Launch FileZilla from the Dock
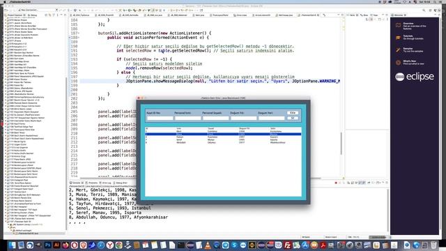The width and height of the screenshot is (446, 251). [x=287, y=245]
